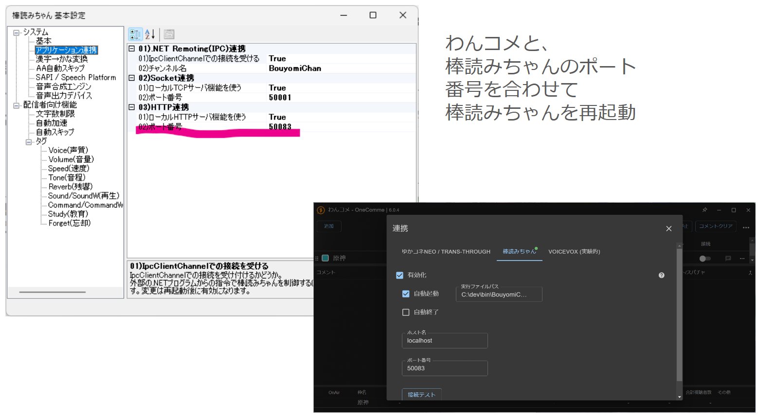Screen dimensions: 758x415
Task: Select 基本 in the settings tree
Action: 43,41
